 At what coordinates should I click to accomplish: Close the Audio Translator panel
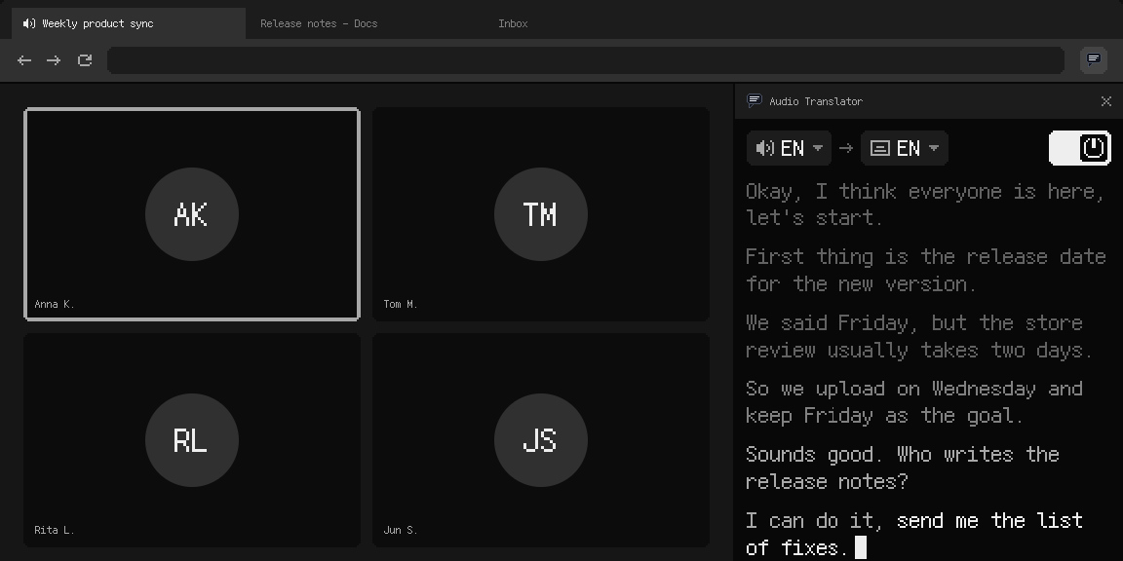[1105, 101]
